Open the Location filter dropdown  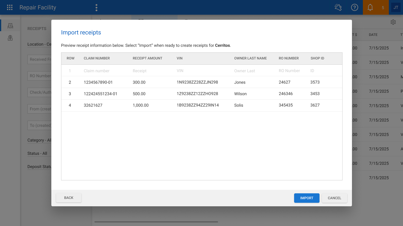pyautogui.click(x=39, y=44)
